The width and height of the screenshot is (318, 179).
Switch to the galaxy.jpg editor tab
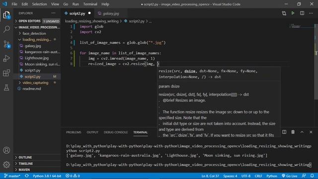111,13
